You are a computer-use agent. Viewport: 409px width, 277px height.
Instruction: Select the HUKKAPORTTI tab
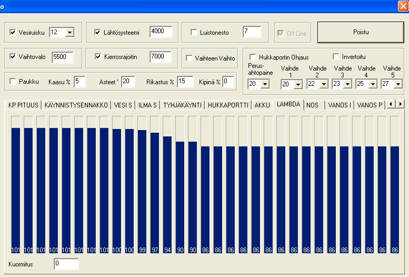228,105
